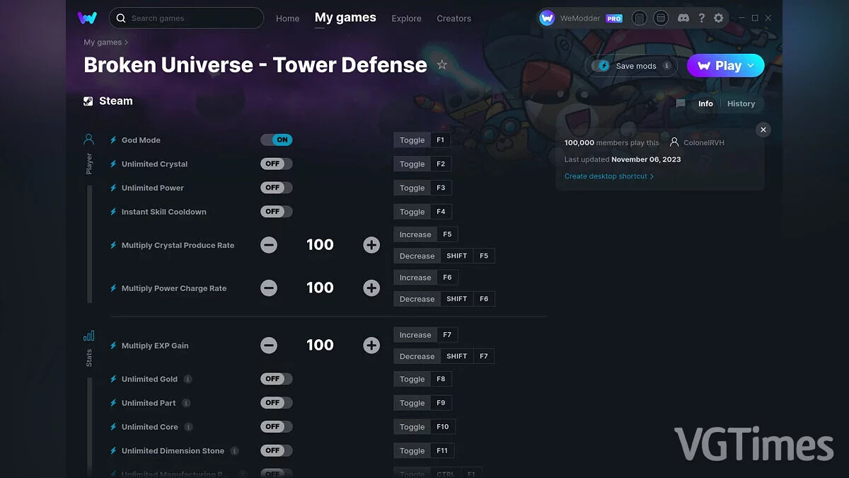Click the Search games input field

click(186, 18)
